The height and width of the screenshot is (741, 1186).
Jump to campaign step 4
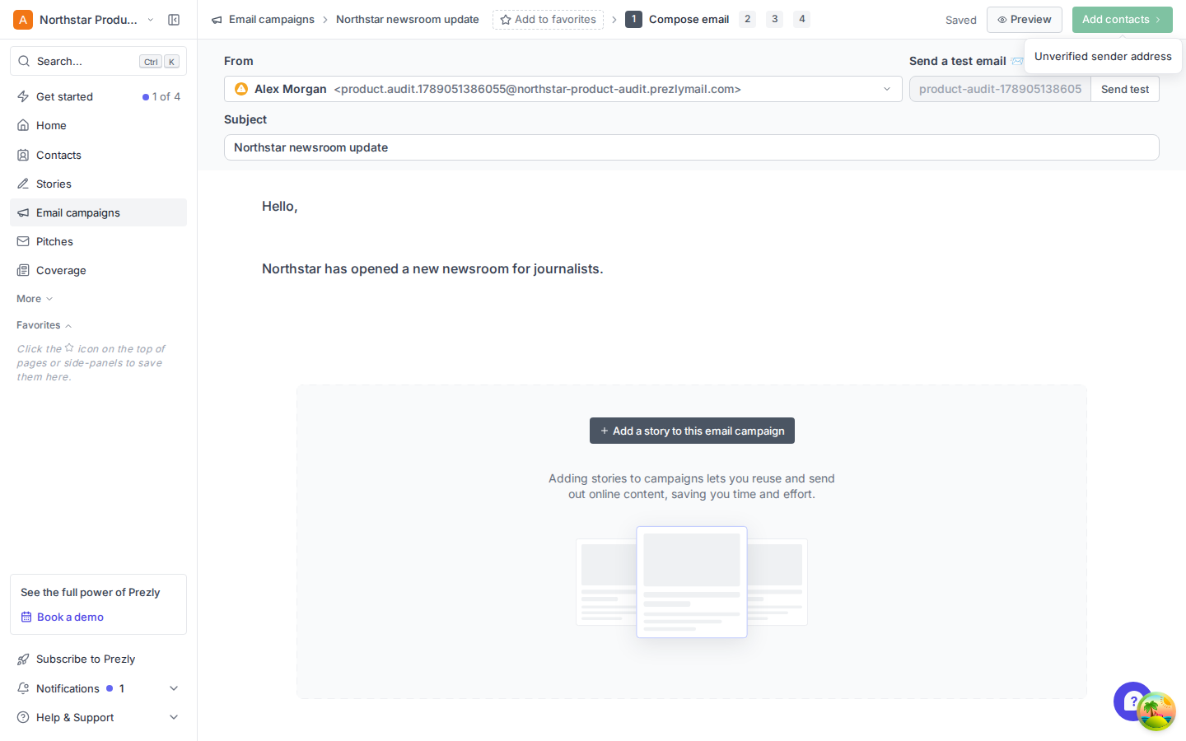coord(801,19)
